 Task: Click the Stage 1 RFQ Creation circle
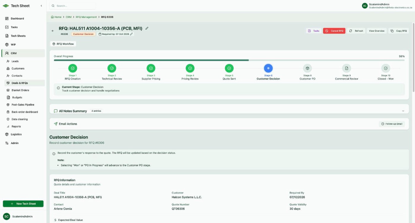(73, 68)
